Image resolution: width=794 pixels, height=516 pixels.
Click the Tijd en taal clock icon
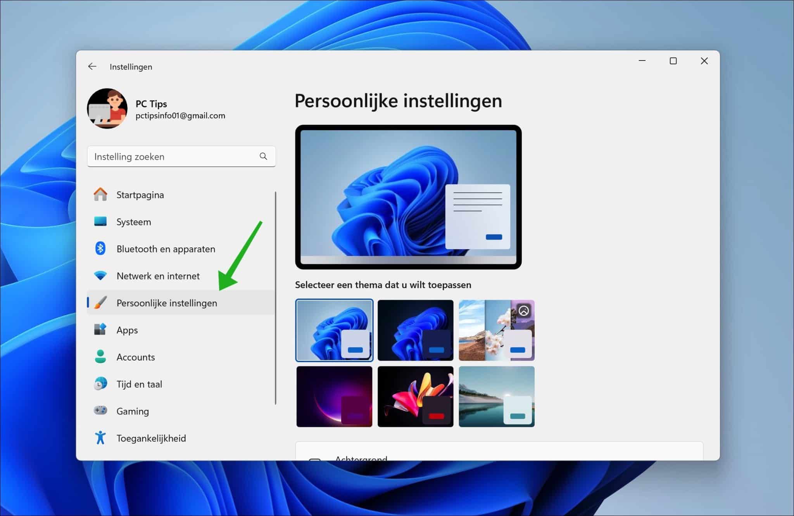[101, 384]
